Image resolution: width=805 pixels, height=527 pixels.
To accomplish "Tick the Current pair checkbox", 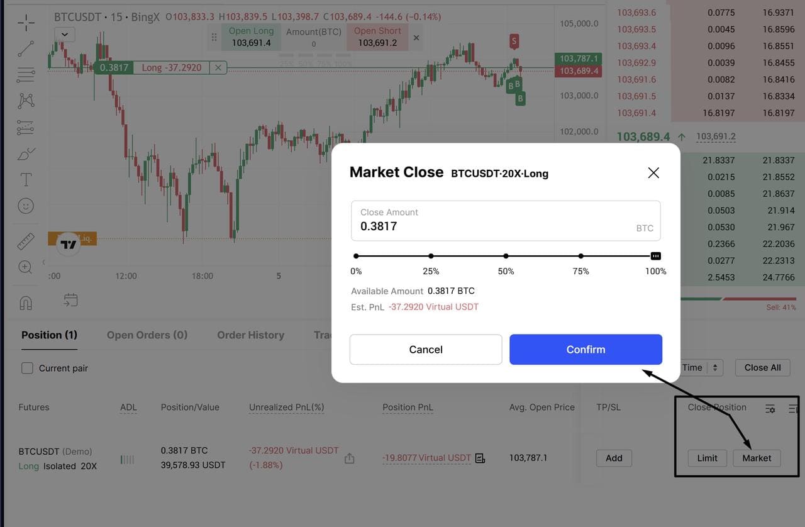I will [x=28, y=369].
